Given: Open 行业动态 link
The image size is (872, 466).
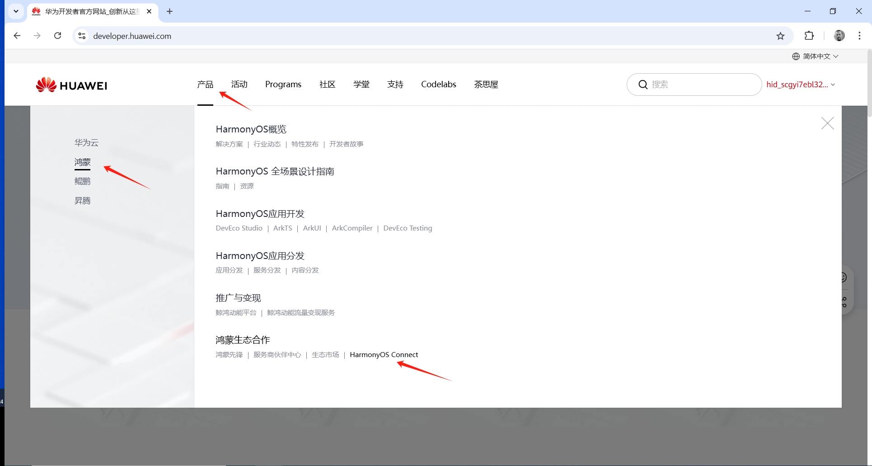Looking at the screenshot, I should (267, 144).
